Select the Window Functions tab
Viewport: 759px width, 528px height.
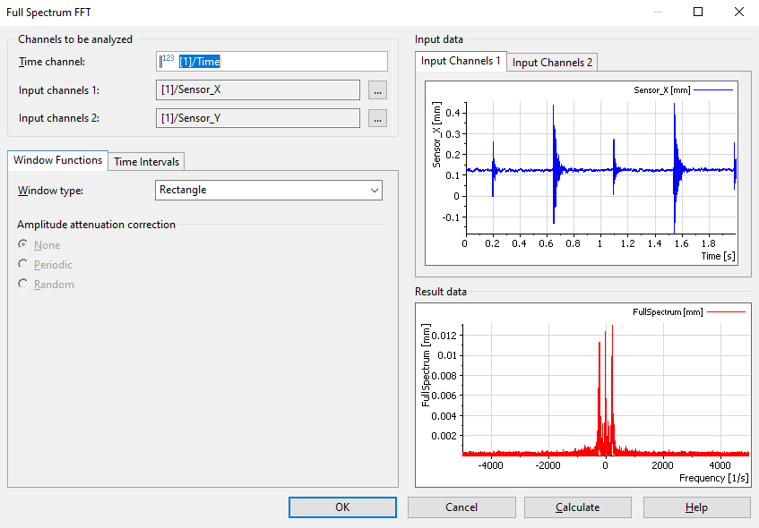tap(57, 160)
